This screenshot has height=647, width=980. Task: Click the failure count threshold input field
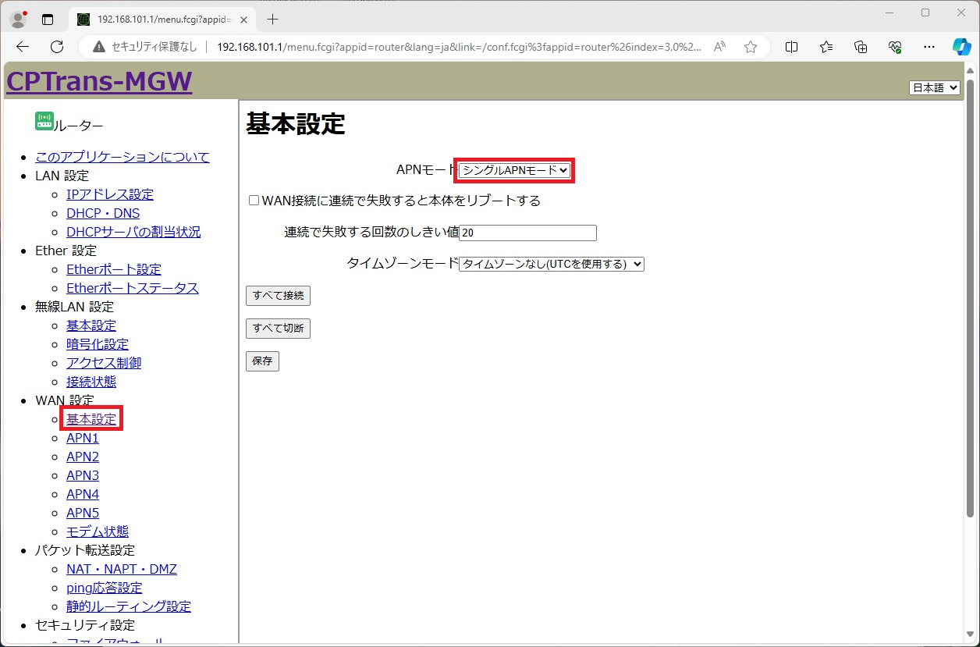click(x=527, y=233)
